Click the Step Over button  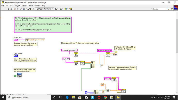coord(30,9)
